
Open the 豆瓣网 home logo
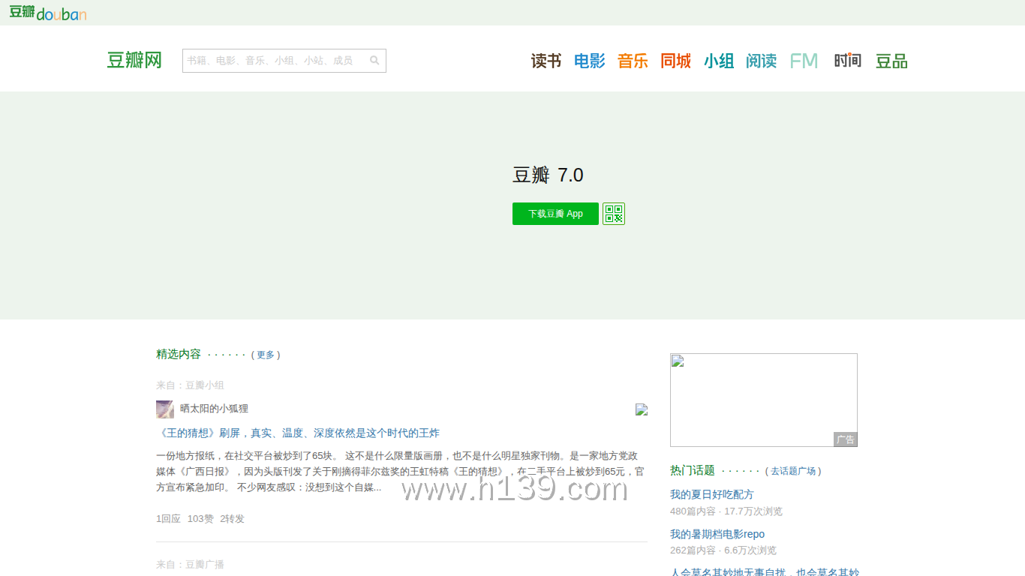coord(134,61)
